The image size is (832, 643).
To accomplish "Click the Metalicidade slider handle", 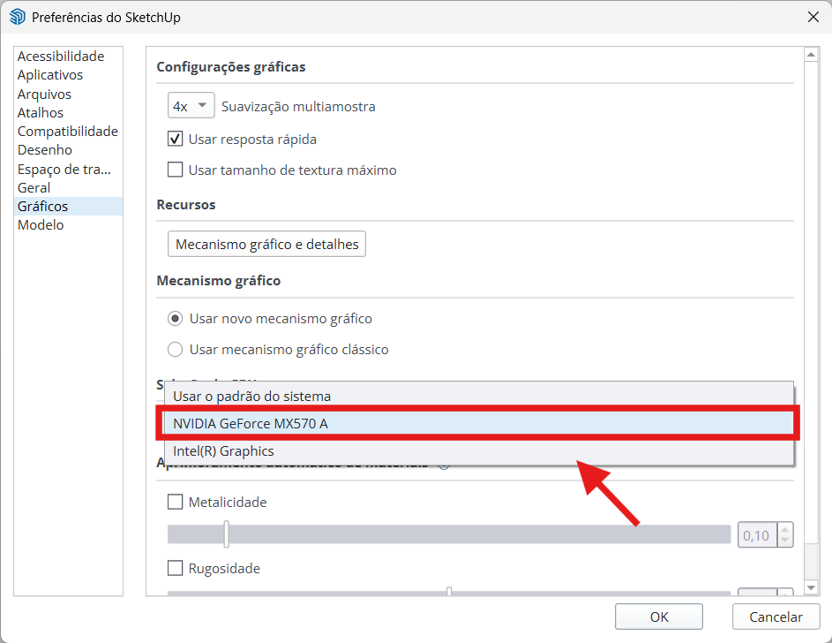I will pyautogui.click(x=227, y=534).
